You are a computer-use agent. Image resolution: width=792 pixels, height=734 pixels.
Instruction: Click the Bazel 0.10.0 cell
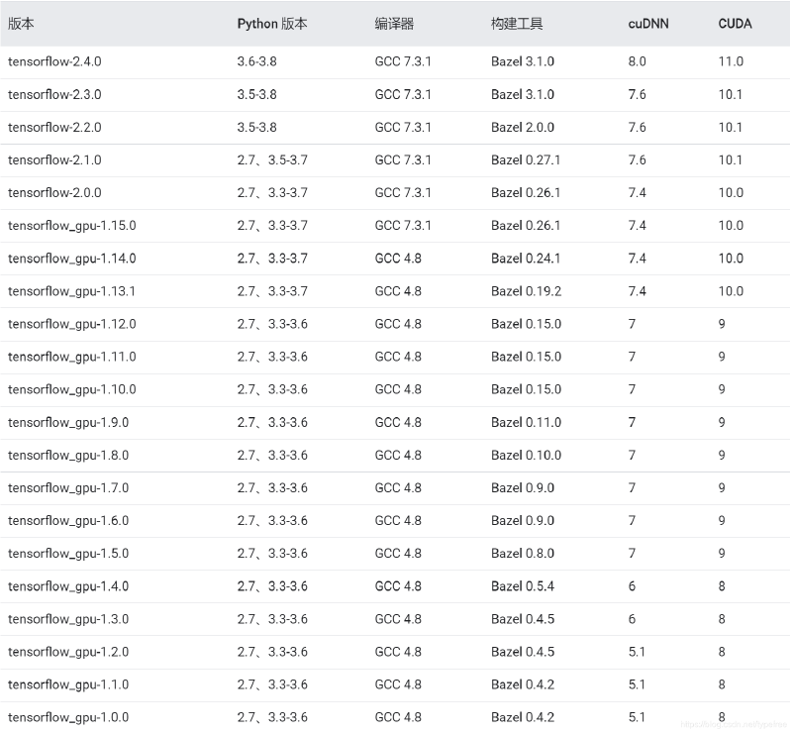(527, 456)
